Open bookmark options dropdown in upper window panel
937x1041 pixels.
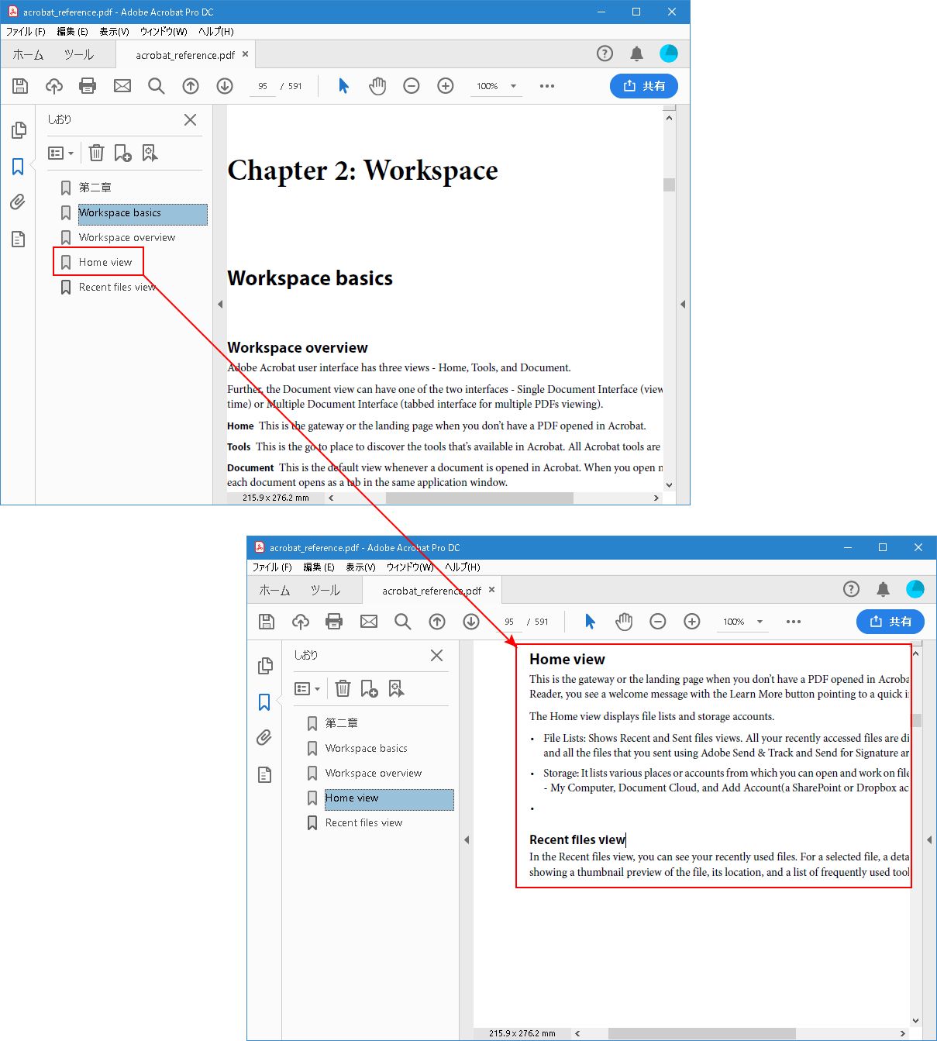[x=60, y=153]
